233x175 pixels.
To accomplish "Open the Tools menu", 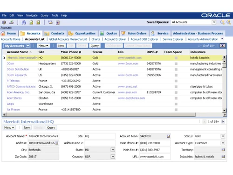I will click(55, 15).
